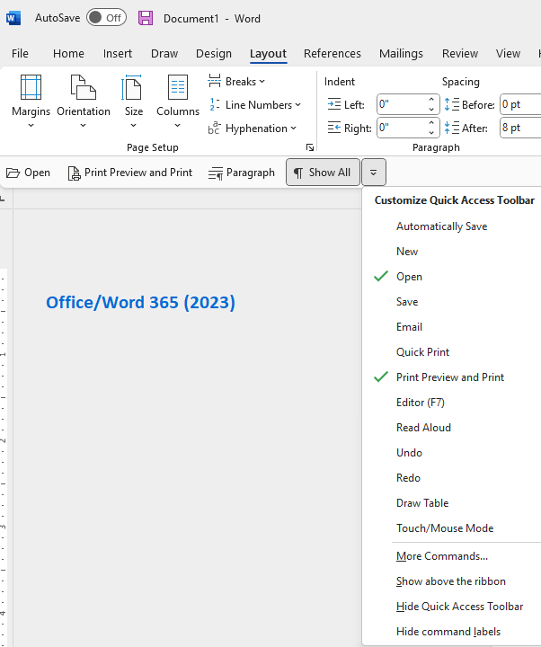Toggle the AutoSave switch

(x=106, y=18)
